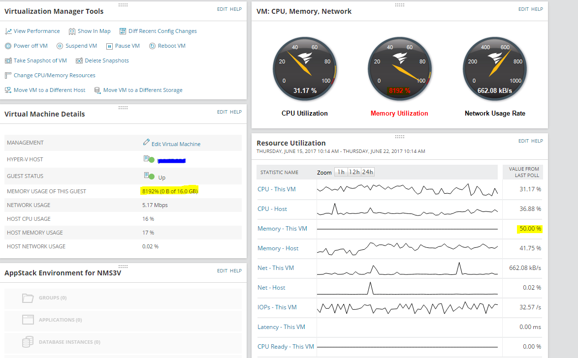The height and width of the screenshot is (358, 578).
Task: Select the 12h zoom option
Action: coord(354,172)
